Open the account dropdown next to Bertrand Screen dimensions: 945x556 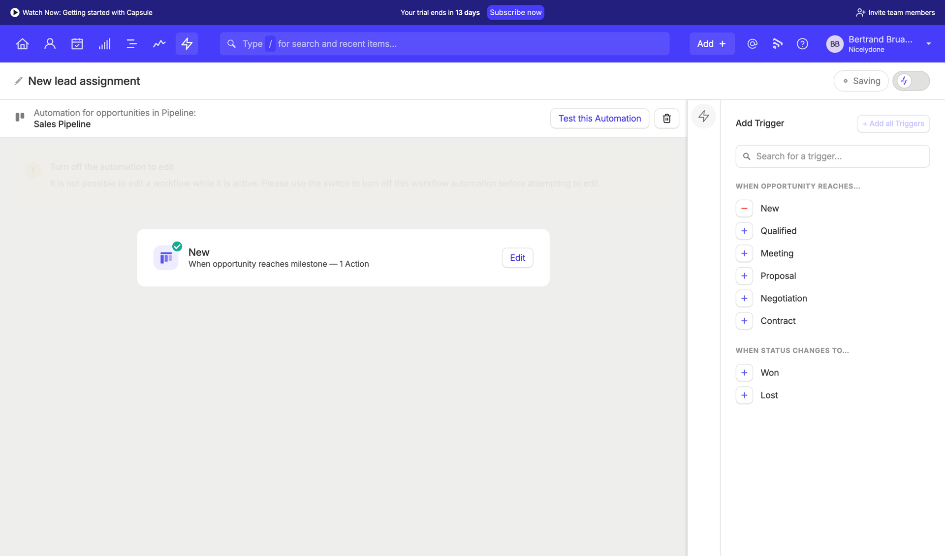pyautogui.click(x=929, y=43)
